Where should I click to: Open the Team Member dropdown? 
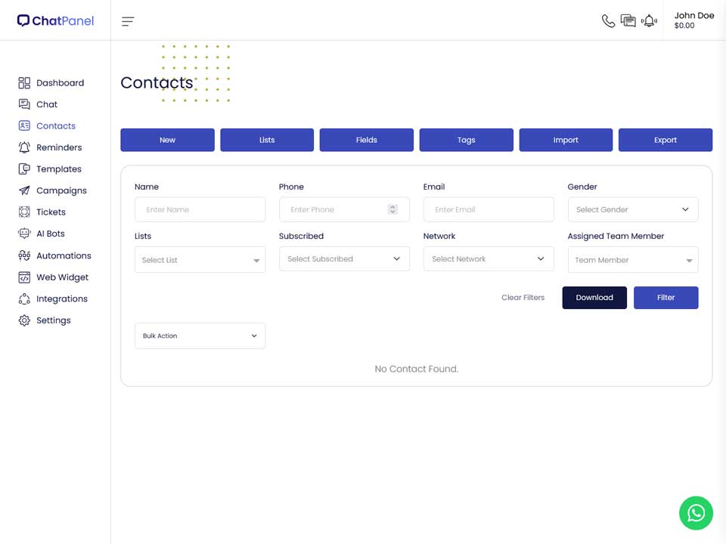click(632, 259)
